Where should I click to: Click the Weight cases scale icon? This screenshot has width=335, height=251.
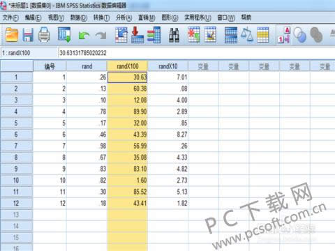click(247, 35)
